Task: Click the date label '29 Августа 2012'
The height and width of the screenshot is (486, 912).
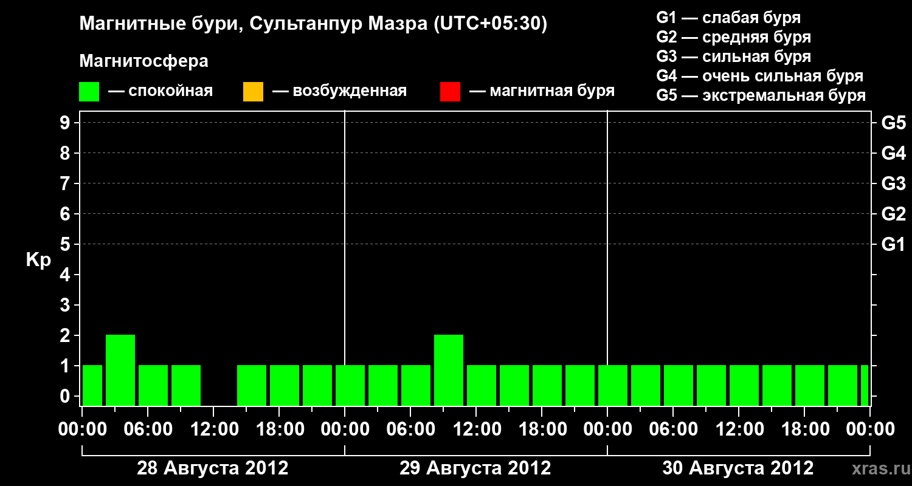Action: (x=475, y=468)
